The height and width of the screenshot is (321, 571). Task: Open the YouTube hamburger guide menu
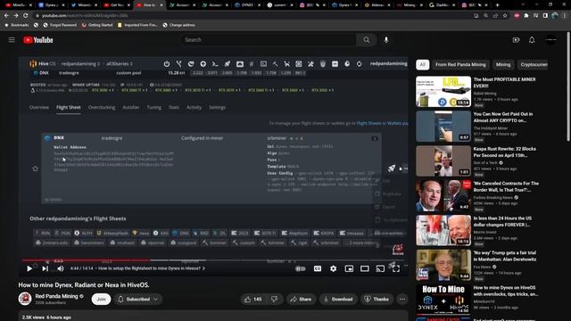12,39
